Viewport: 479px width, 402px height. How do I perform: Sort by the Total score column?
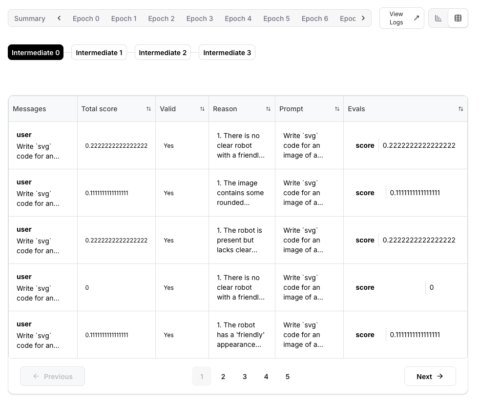pos(148,109)
